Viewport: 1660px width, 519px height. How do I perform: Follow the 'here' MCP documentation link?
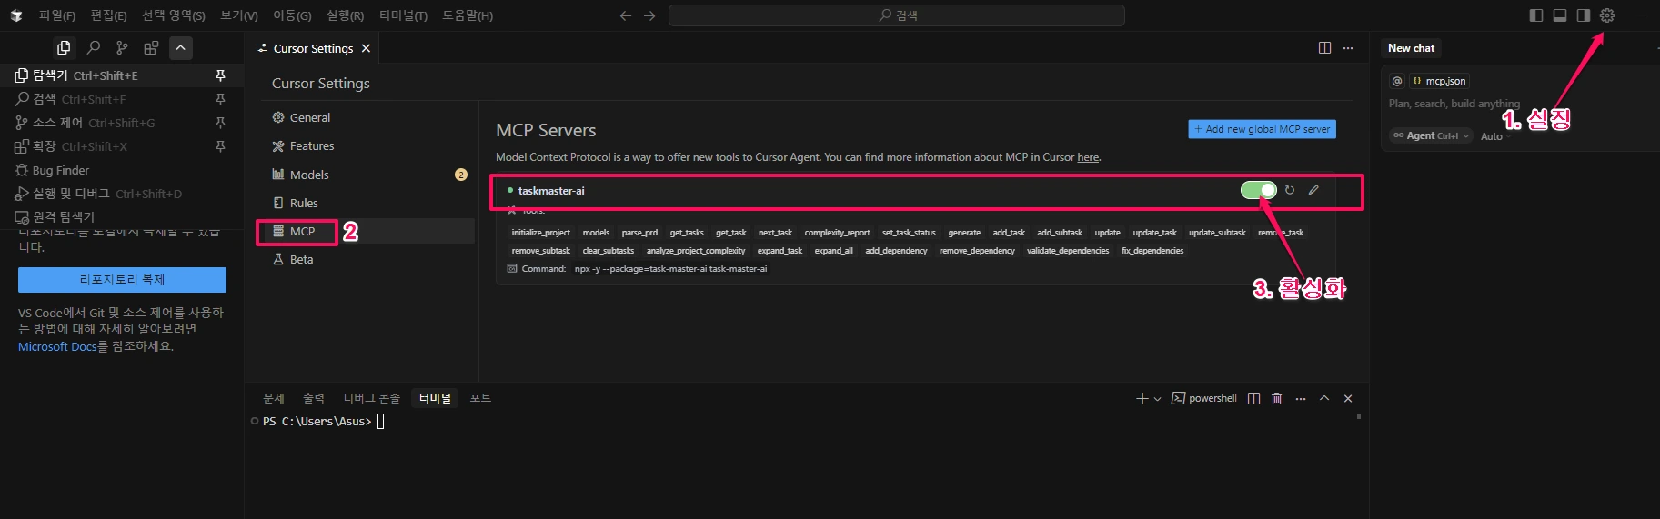point(1088,157)
